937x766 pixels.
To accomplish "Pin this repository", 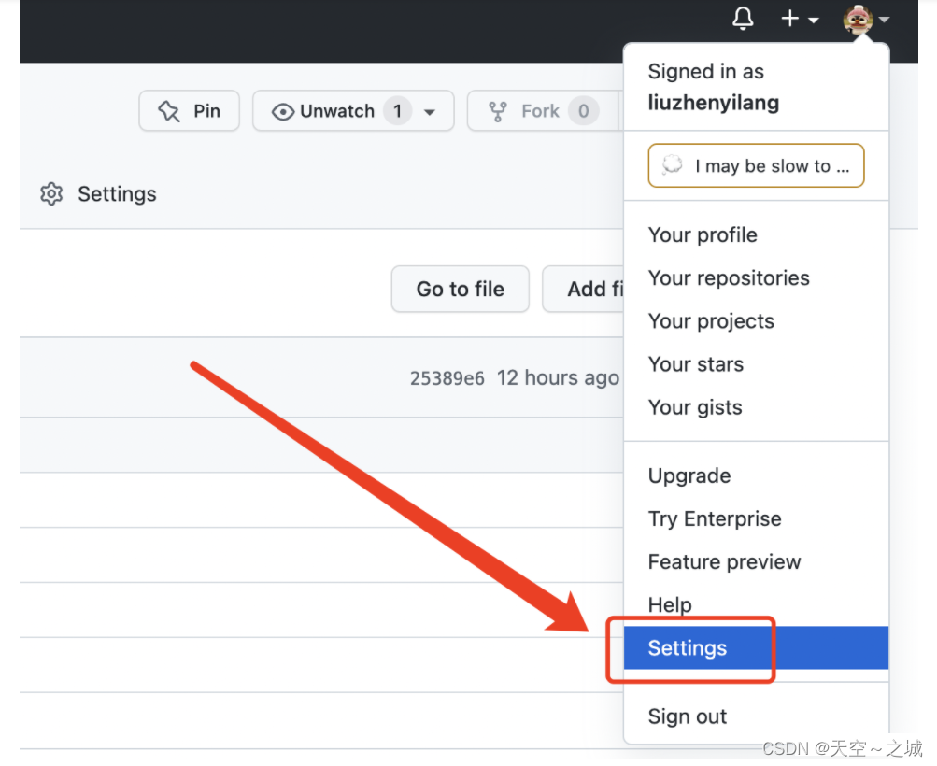I will coord(189,110).
